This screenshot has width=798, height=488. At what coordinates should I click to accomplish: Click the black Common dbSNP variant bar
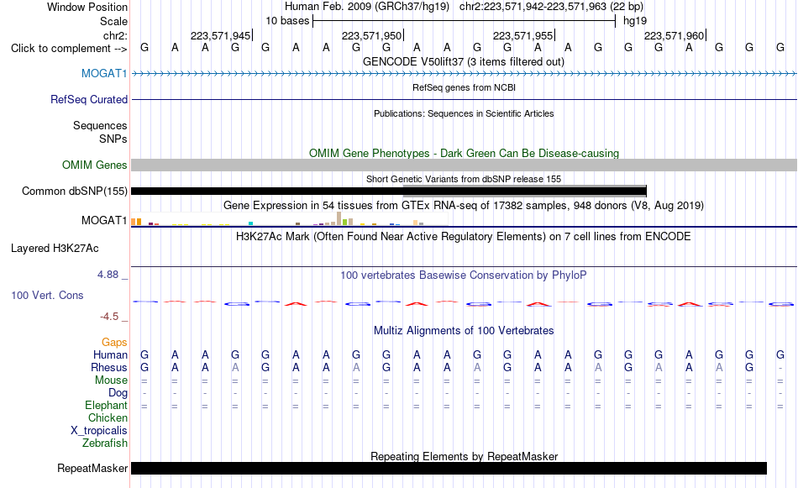coord(389,192)
